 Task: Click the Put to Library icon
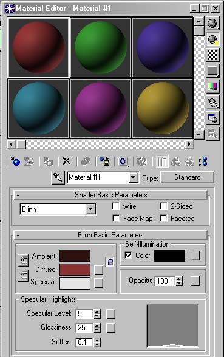104,161
